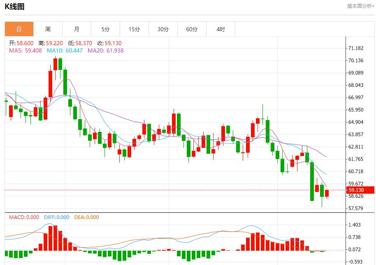Select the 30分 thirty-minute interval
Image resolution: width=376 pixels, height=265 pixels.
click(163, 29)
